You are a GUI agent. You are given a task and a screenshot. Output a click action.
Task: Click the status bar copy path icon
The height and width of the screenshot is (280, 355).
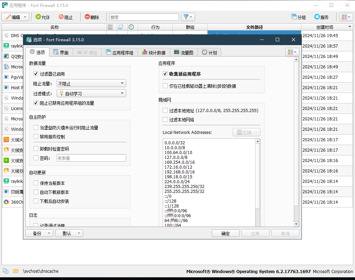point(6,271)
